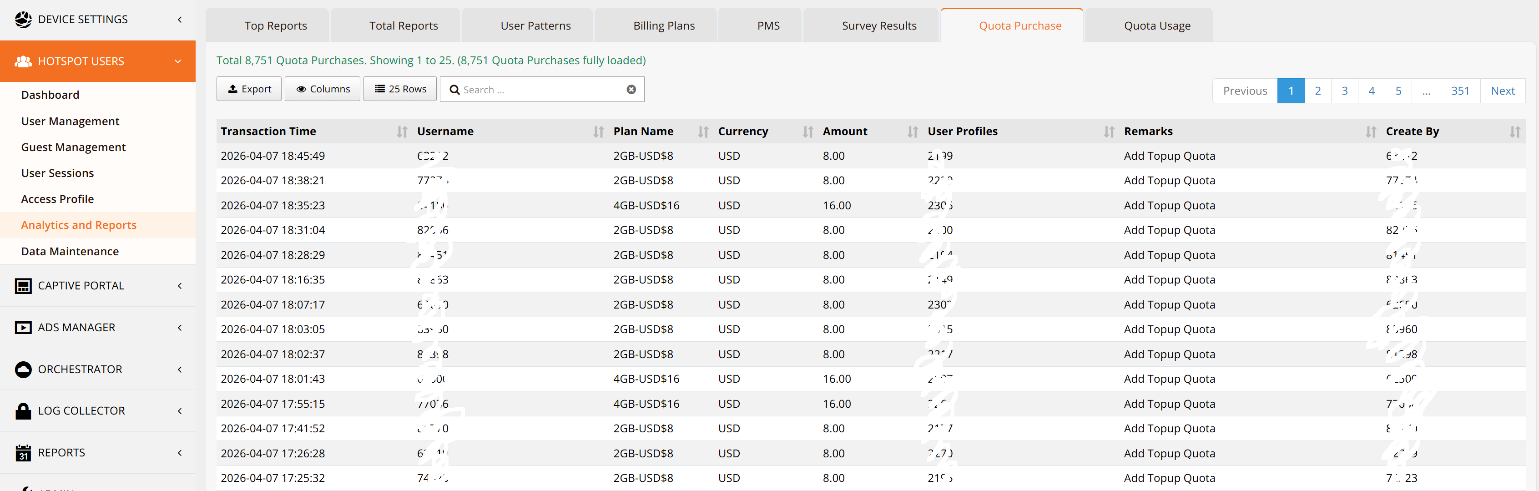This screenshot has height=491, width=1539.
Task: Sort by Transaction Time column arrows
Action: tap(402, 132)
